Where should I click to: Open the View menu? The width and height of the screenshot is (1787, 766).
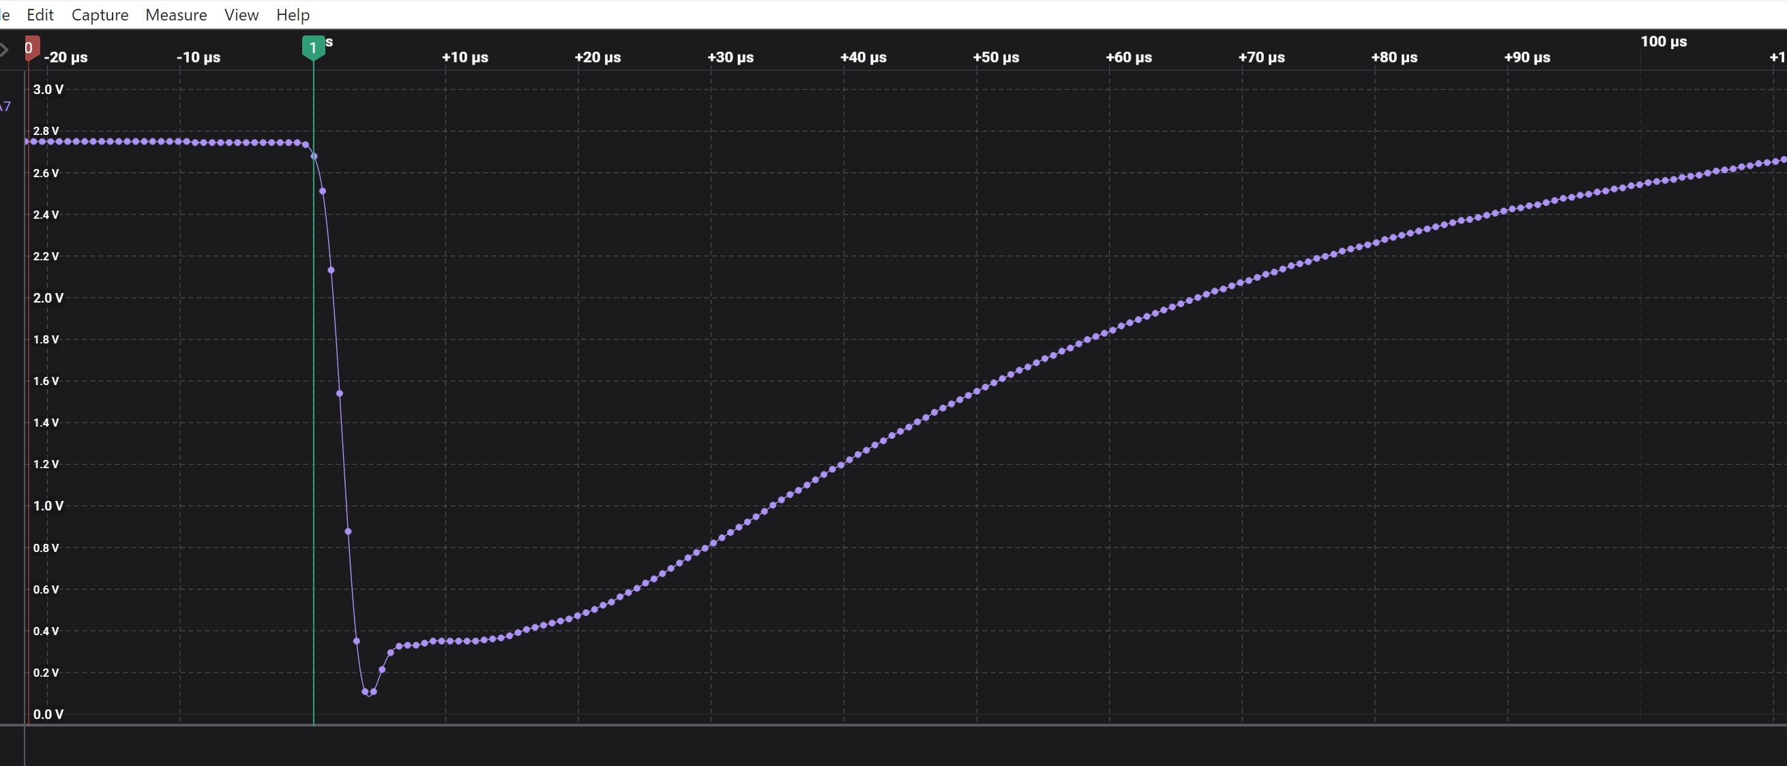click(241, 14)
